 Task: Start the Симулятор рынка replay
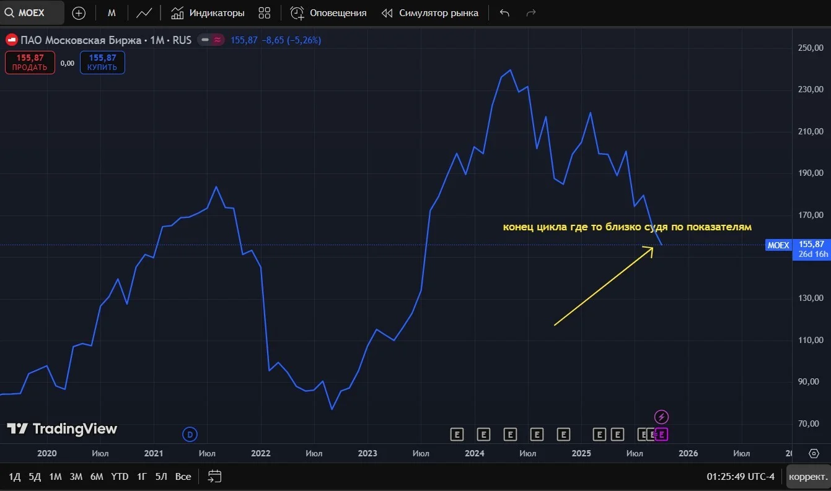(430, 13)
